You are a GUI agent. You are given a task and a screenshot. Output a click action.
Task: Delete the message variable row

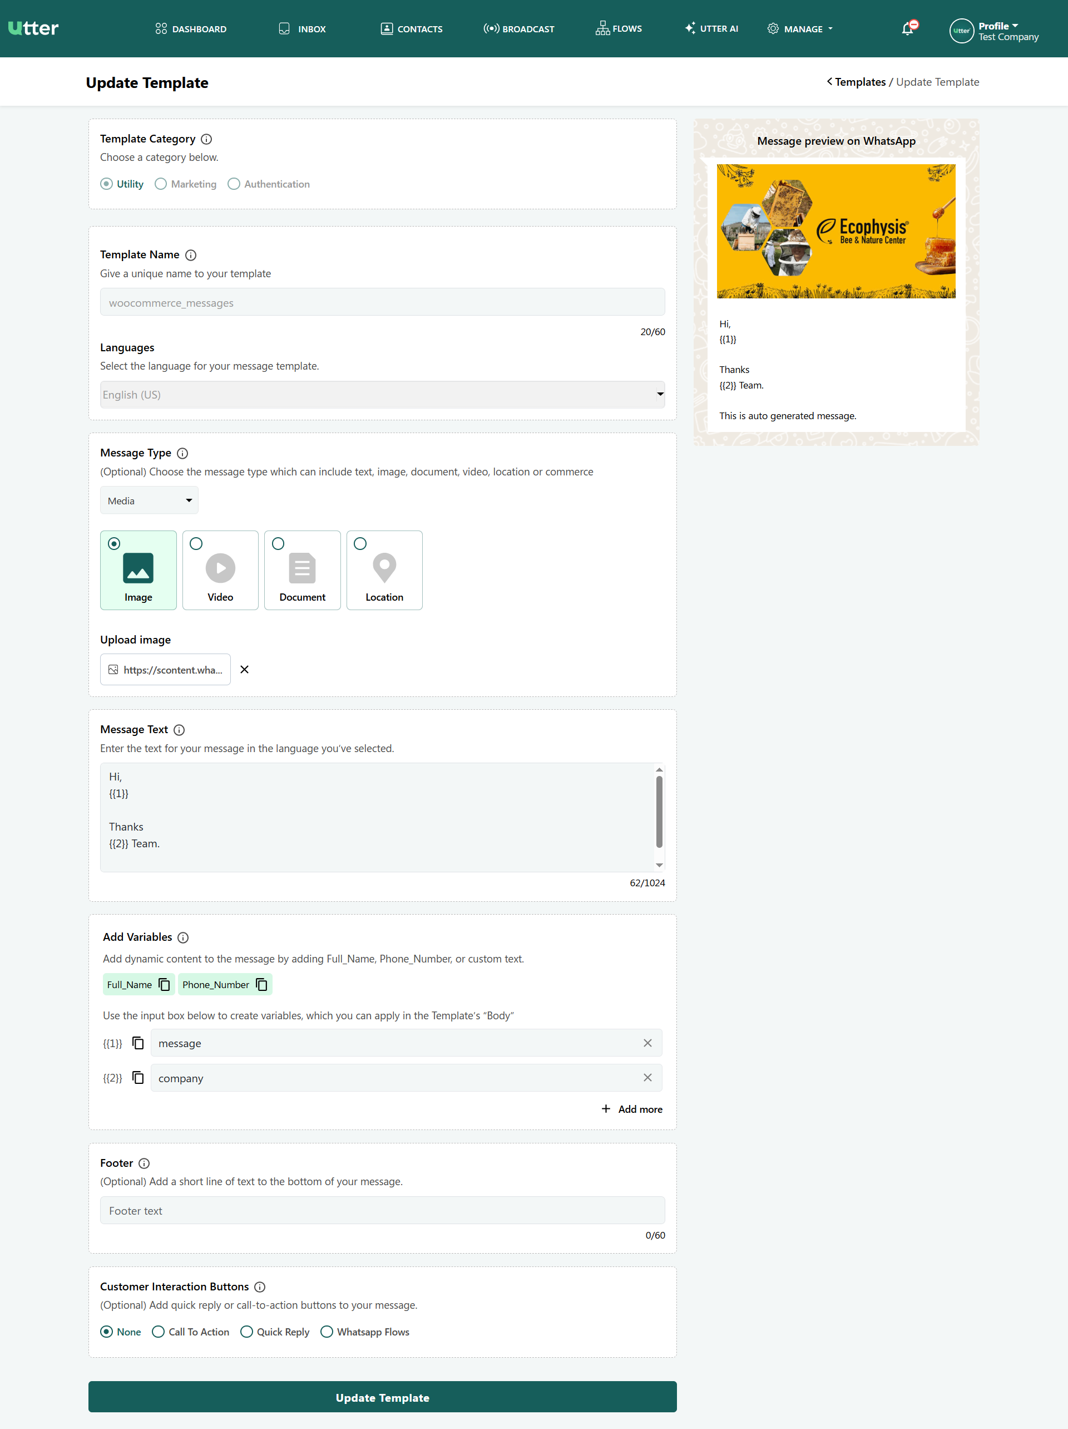point(647,1043)
